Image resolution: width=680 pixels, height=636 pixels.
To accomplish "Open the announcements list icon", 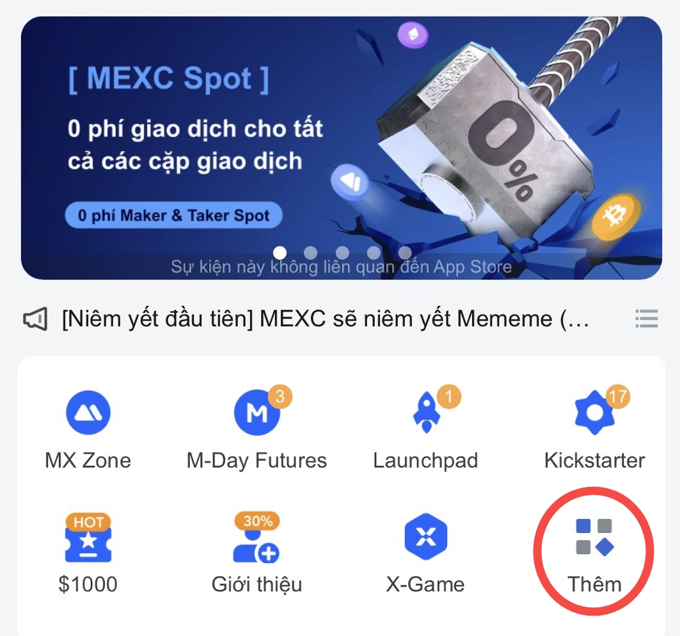I will tap(647, 319).
